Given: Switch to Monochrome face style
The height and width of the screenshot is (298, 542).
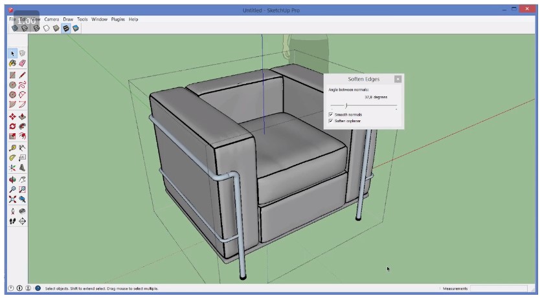Looking at the screenshot, I should 75,28.
